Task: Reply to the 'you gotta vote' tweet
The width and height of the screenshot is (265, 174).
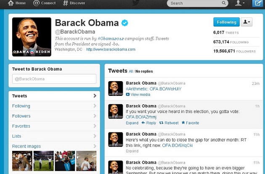Action: tap(149, 123)
